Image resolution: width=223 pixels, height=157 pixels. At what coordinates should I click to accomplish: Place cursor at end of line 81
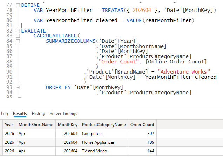[x=22, y=26]
